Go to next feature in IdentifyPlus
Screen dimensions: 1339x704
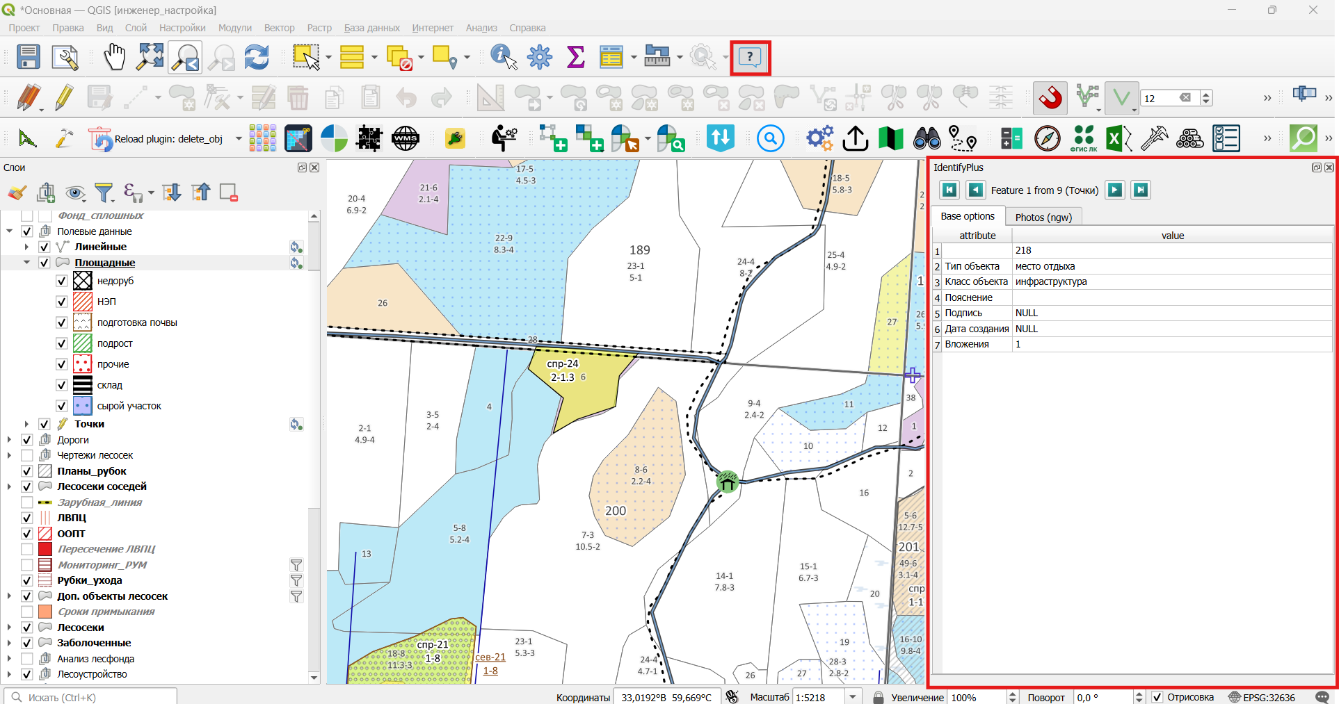(1115, 190)
